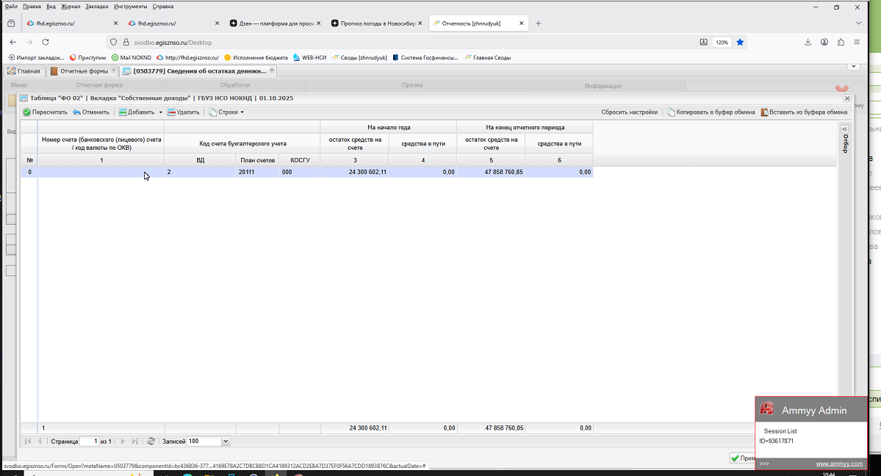Screen dimensions: 881x476
Task: Select the account number cell in row 0
Action: pyautogui.click(x=101, y=172)
